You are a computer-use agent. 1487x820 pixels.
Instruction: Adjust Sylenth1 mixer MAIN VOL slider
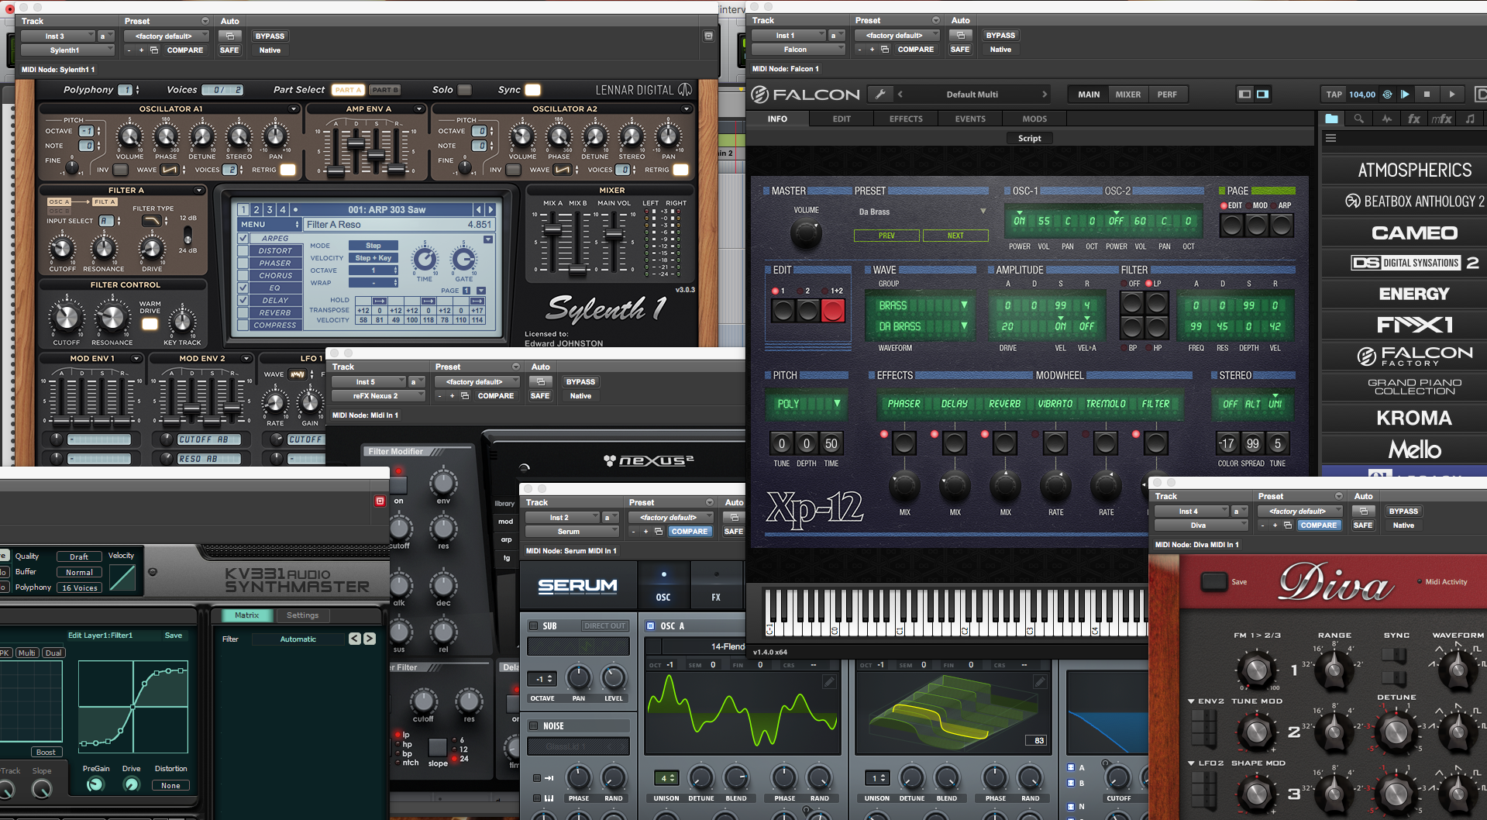coord(614,236)
